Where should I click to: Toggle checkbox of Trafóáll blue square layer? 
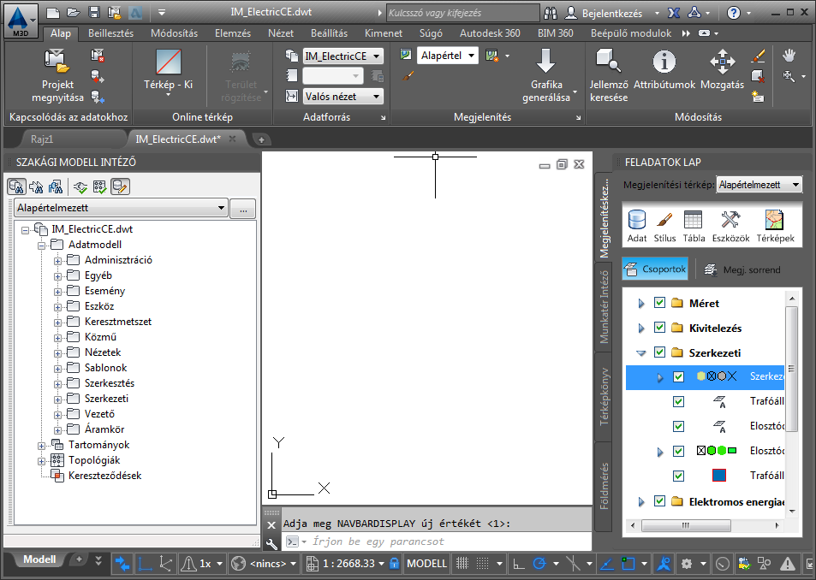tap(678, 476)
